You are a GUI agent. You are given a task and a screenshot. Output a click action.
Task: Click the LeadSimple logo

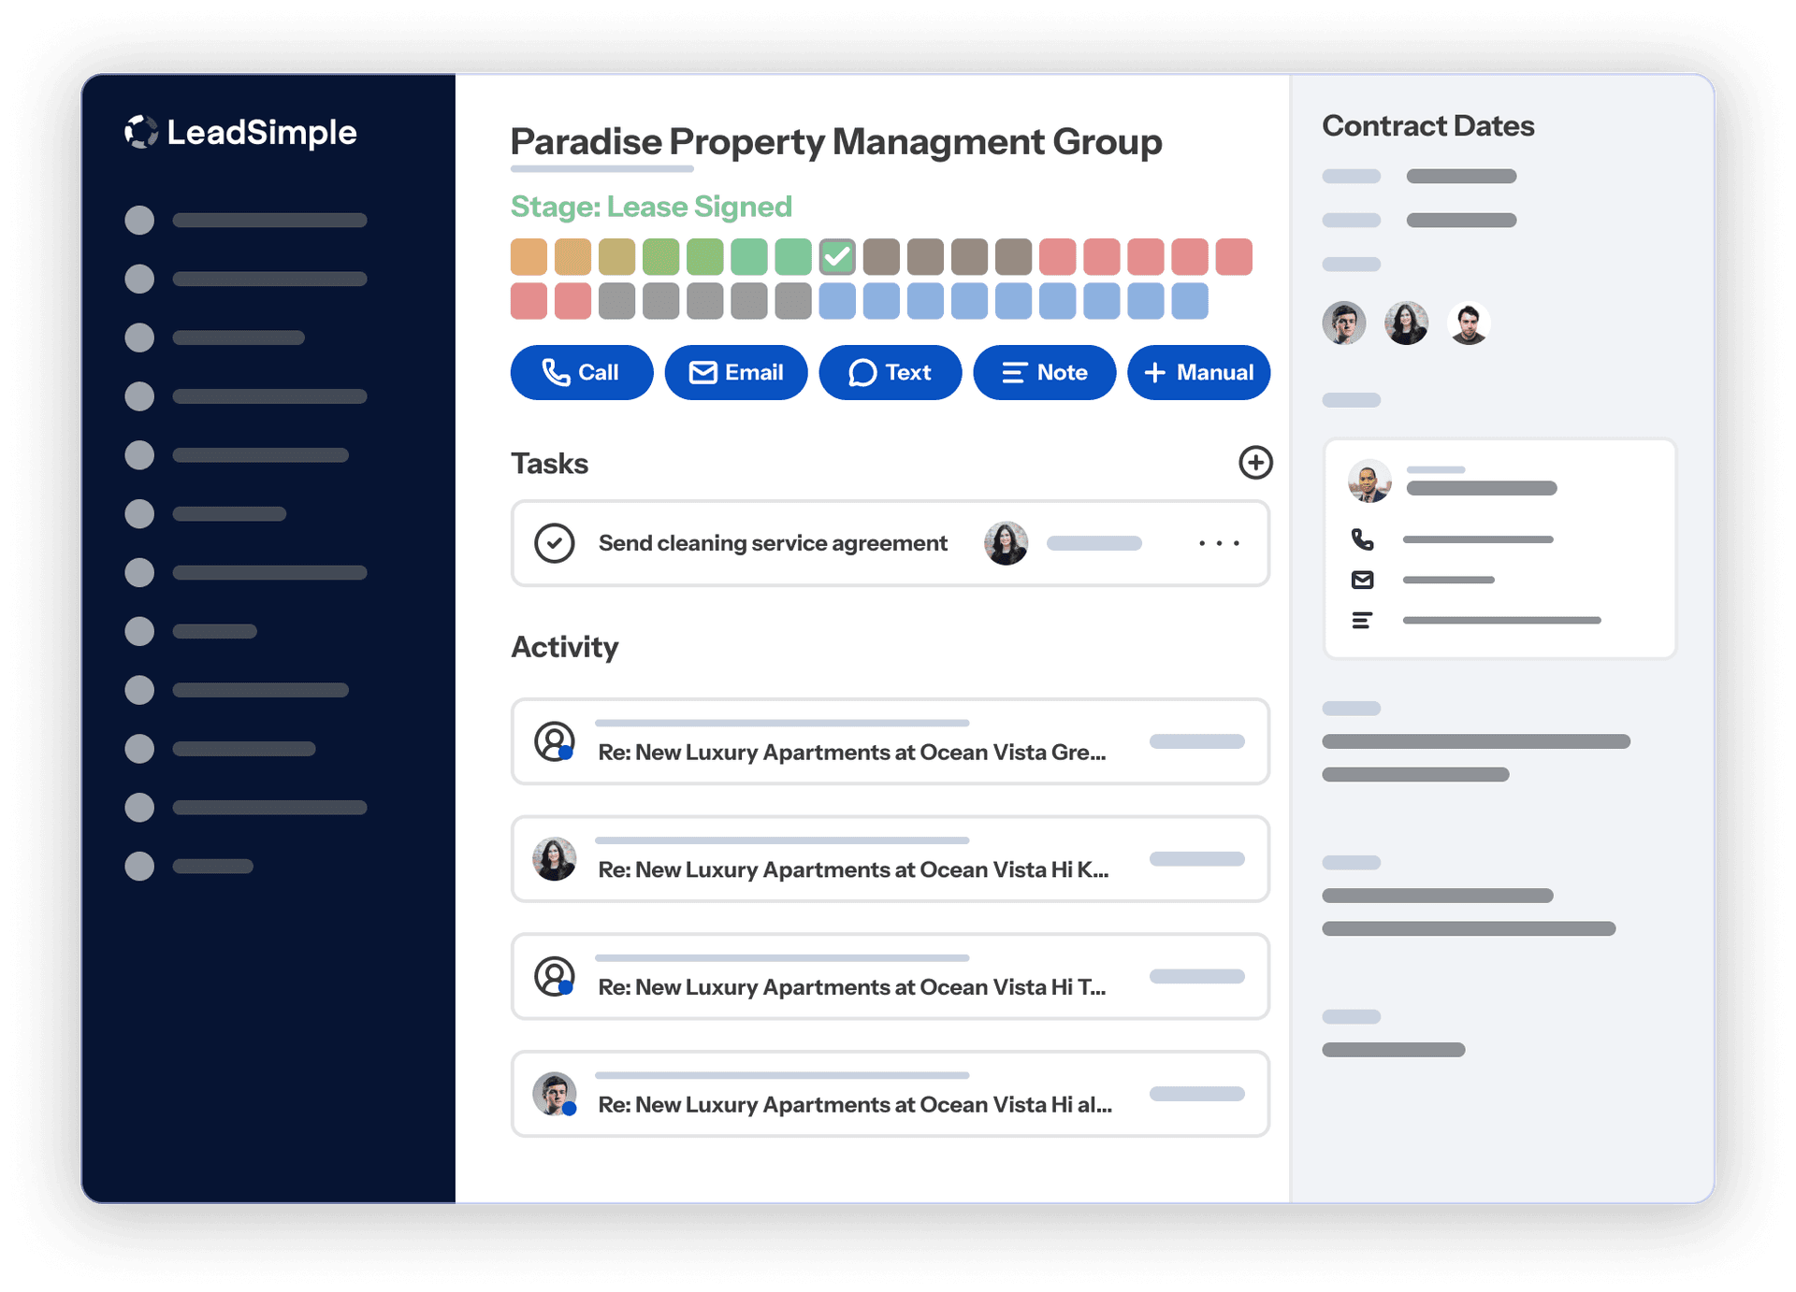pos(240,133)
